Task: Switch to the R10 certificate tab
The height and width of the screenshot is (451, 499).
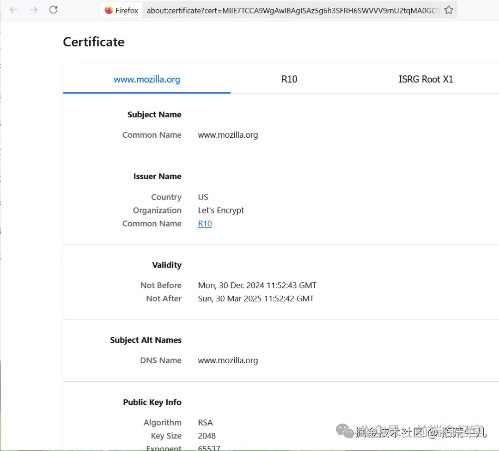Action: pos(289,79)
